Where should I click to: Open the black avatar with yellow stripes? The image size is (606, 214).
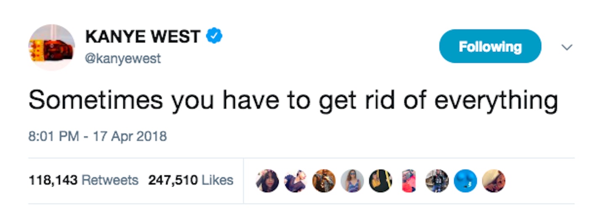[380, 181]
